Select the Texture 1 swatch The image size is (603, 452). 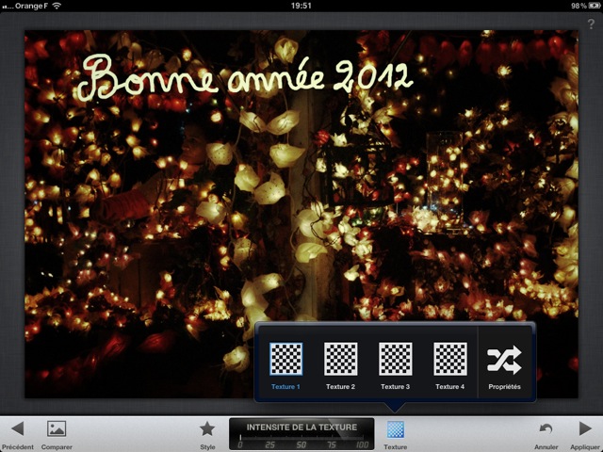click(x=285, y=360)
